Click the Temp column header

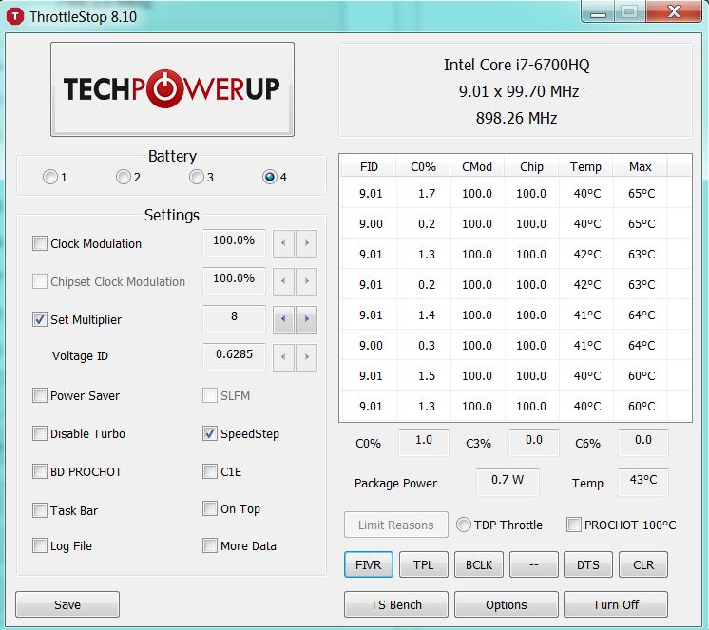585,167
